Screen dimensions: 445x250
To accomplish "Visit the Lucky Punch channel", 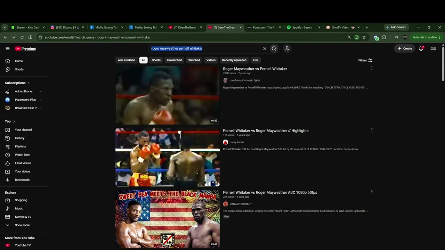I will [237, 142].
